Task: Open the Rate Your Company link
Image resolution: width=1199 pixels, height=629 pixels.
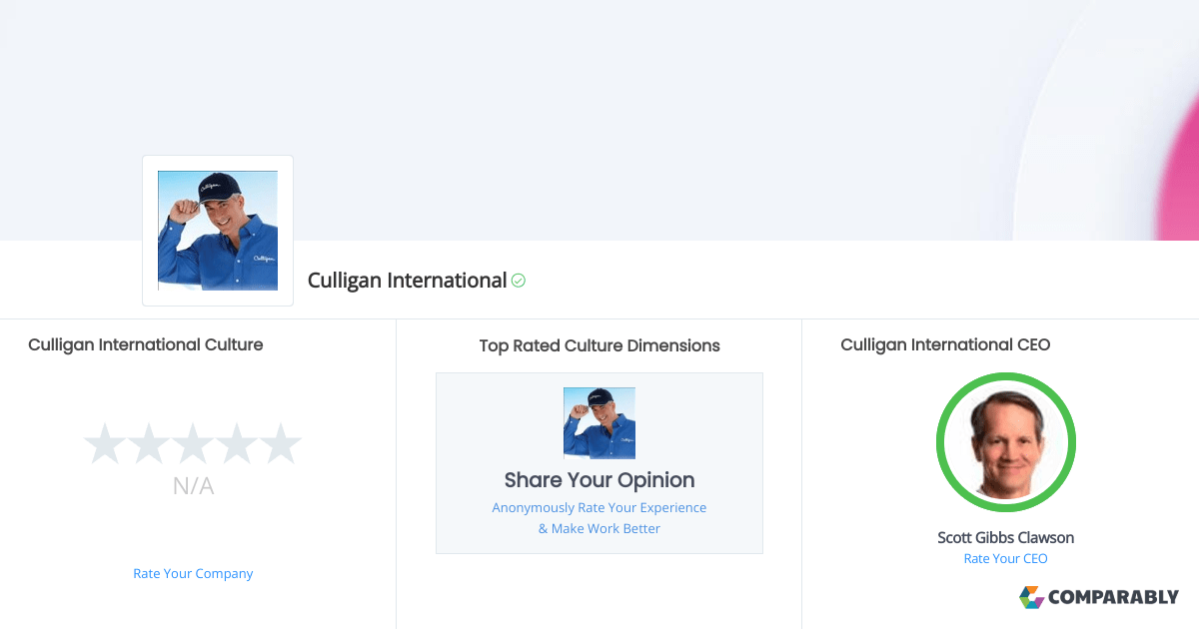Action: pos(193,573)
